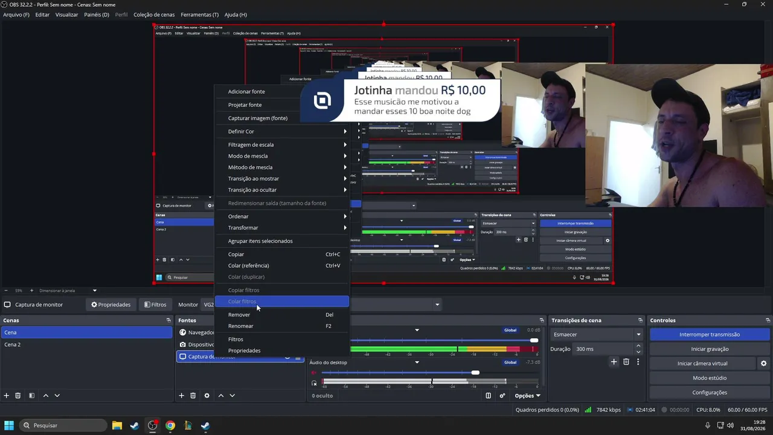Image resolution: width=773 pixels, height=435 pixels.
Task: Remove the selected source with trash icon
Action: (x=193, y=396)
